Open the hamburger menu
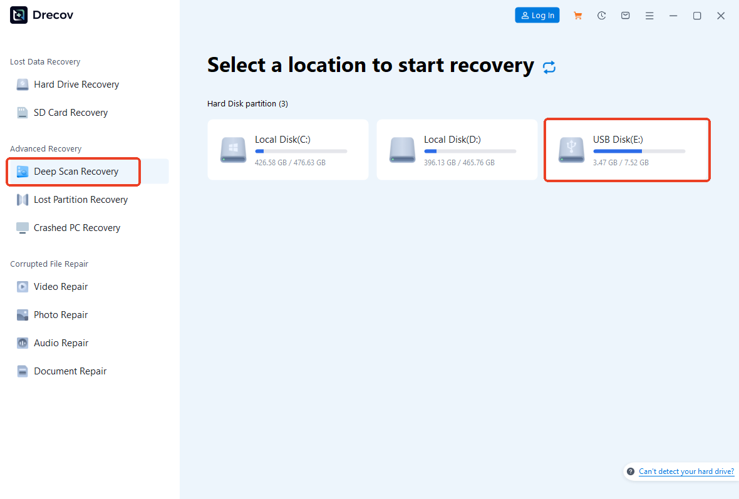The width and height of the screenshot is (739, 499). tap(649, 15)
